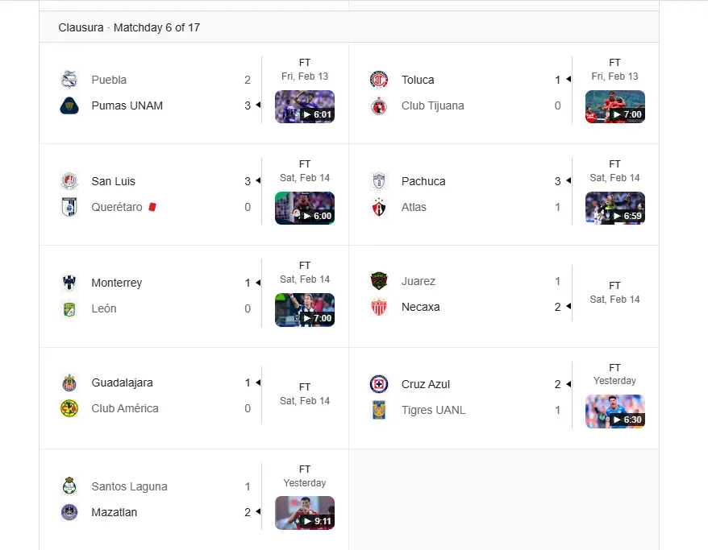
Task: Click the Tigres UANL team logo
Action: [379, 410]
